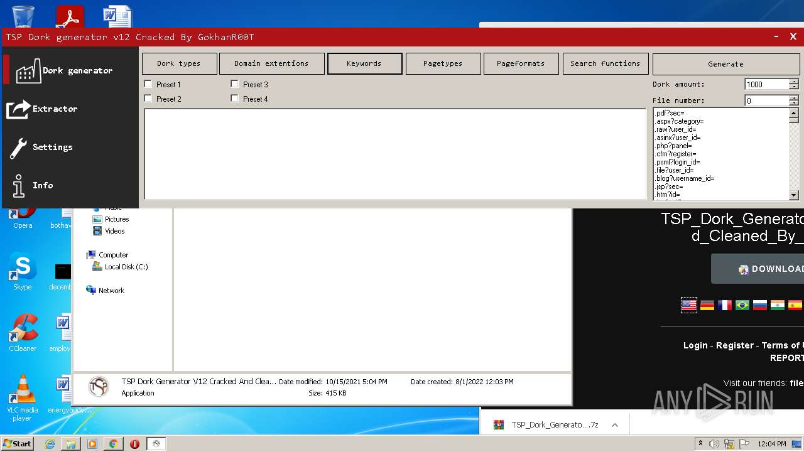Click the Login link on webpage
Screen dimensions: 804x452
tap(695, 345)
